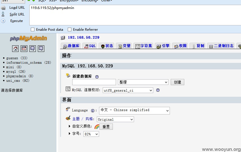Click the theme palette icon
The height and width of the screenshot is (152, 241).
pos(68,118)
